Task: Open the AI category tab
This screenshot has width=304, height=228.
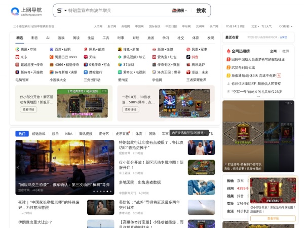Action: (48, 38)
